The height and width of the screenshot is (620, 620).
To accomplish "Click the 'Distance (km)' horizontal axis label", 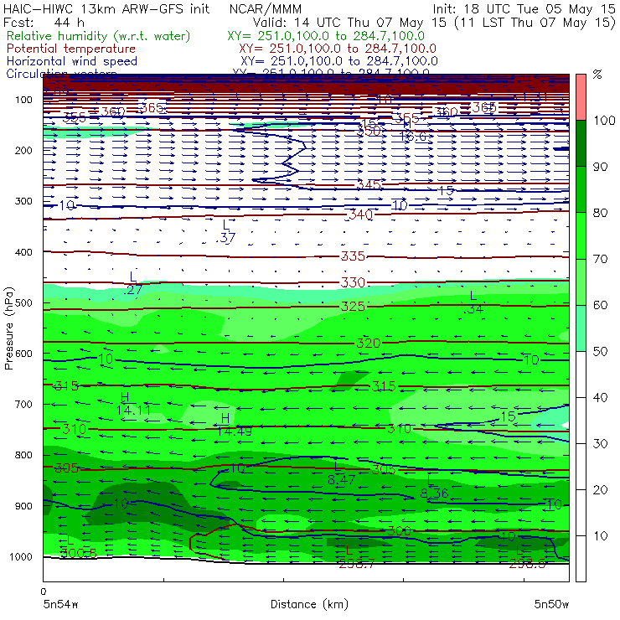I will coord(310,604).
